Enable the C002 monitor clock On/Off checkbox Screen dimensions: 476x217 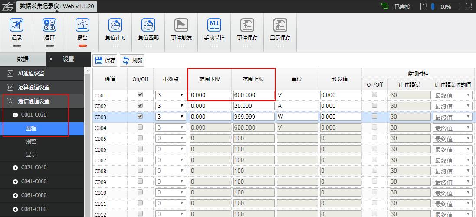374,105
